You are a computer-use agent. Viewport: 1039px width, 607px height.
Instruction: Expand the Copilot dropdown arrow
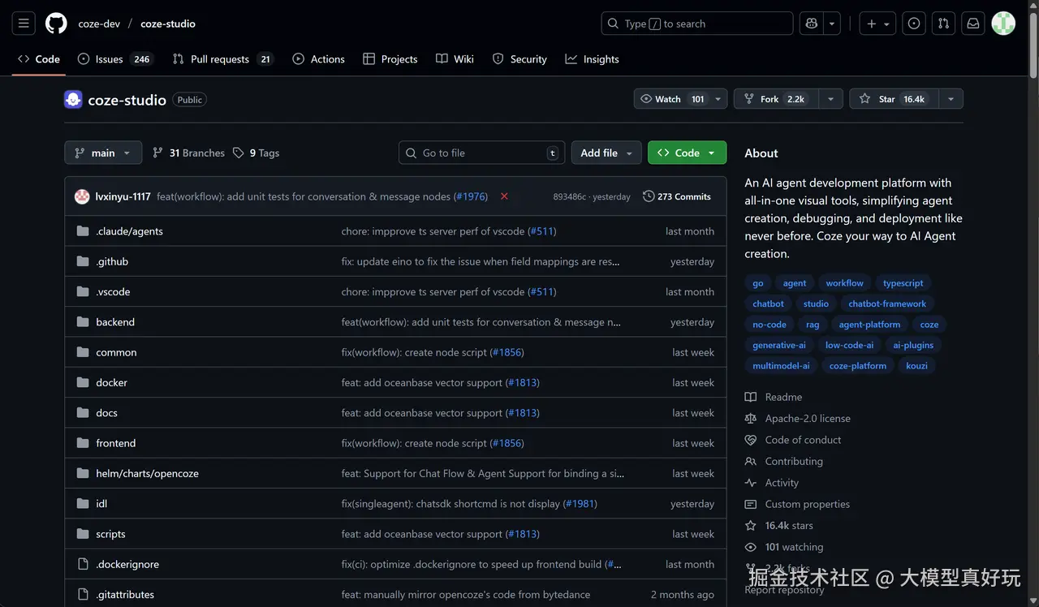point(832,24)
